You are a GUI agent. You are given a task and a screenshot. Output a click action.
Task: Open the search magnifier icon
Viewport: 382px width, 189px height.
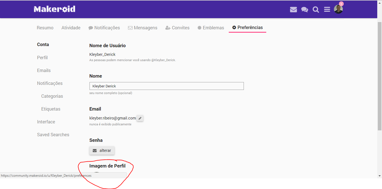point(316,9)
